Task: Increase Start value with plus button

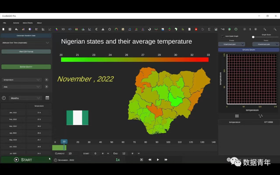Action: click(103, 153)
